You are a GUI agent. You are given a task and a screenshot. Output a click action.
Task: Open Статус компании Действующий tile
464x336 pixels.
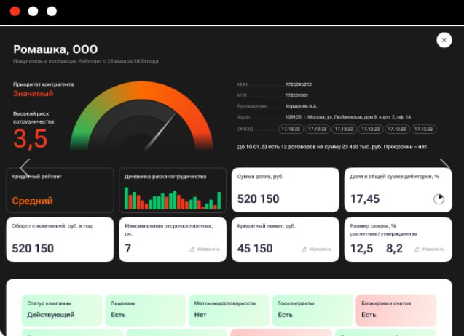pos(61,311)
